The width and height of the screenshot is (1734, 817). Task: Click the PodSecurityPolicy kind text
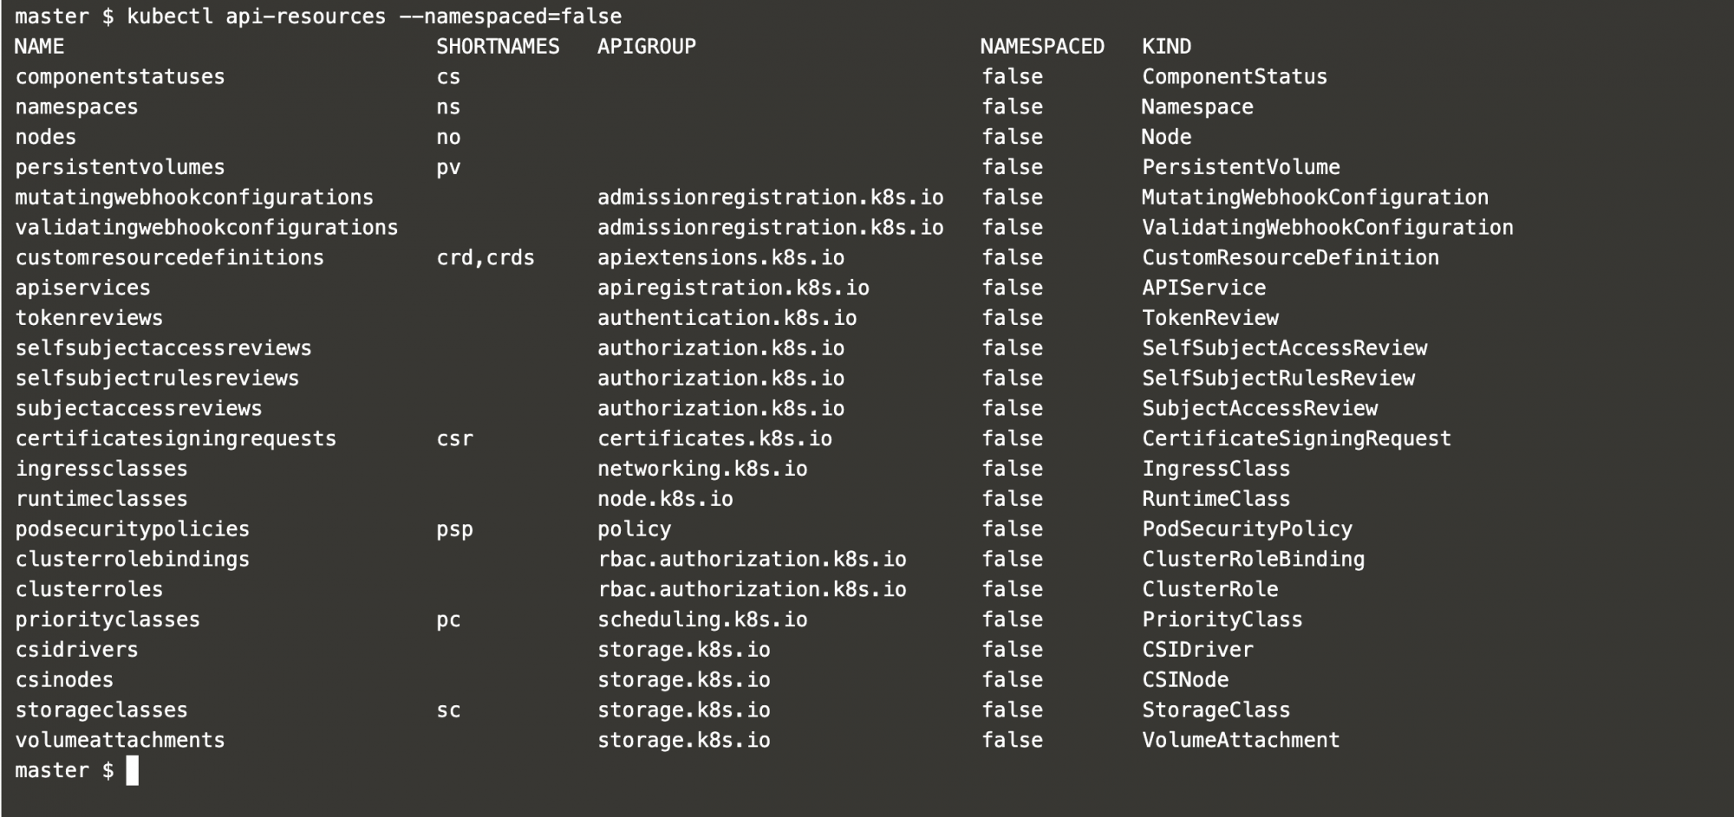click(x=1247, y=529)
